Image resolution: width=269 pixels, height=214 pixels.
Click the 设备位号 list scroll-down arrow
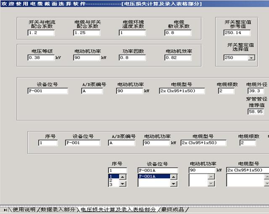(174, 184)
